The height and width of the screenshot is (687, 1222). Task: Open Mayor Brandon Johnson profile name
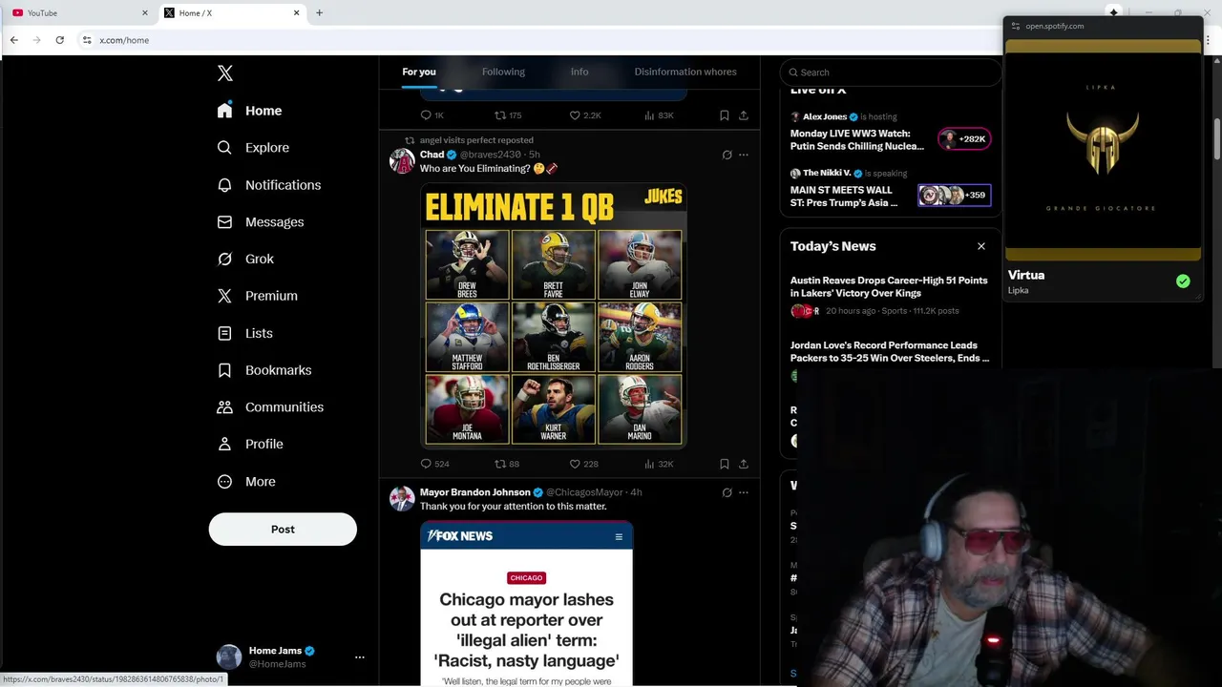474,492
